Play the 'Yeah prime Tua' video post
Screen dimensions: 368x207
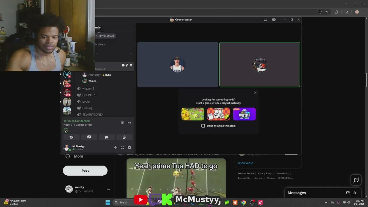(176, 178)
